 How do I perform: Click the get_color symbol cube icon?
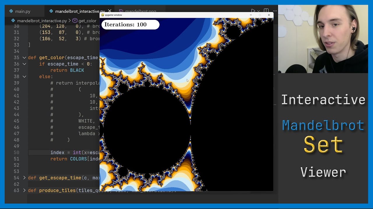point(75,21)
